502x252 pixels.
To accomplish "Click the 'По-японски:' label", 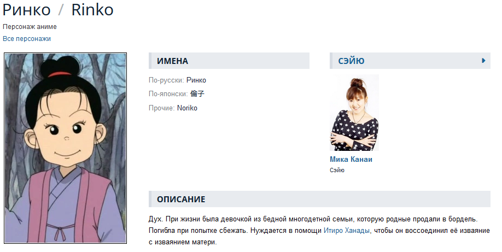I will 168,94.
